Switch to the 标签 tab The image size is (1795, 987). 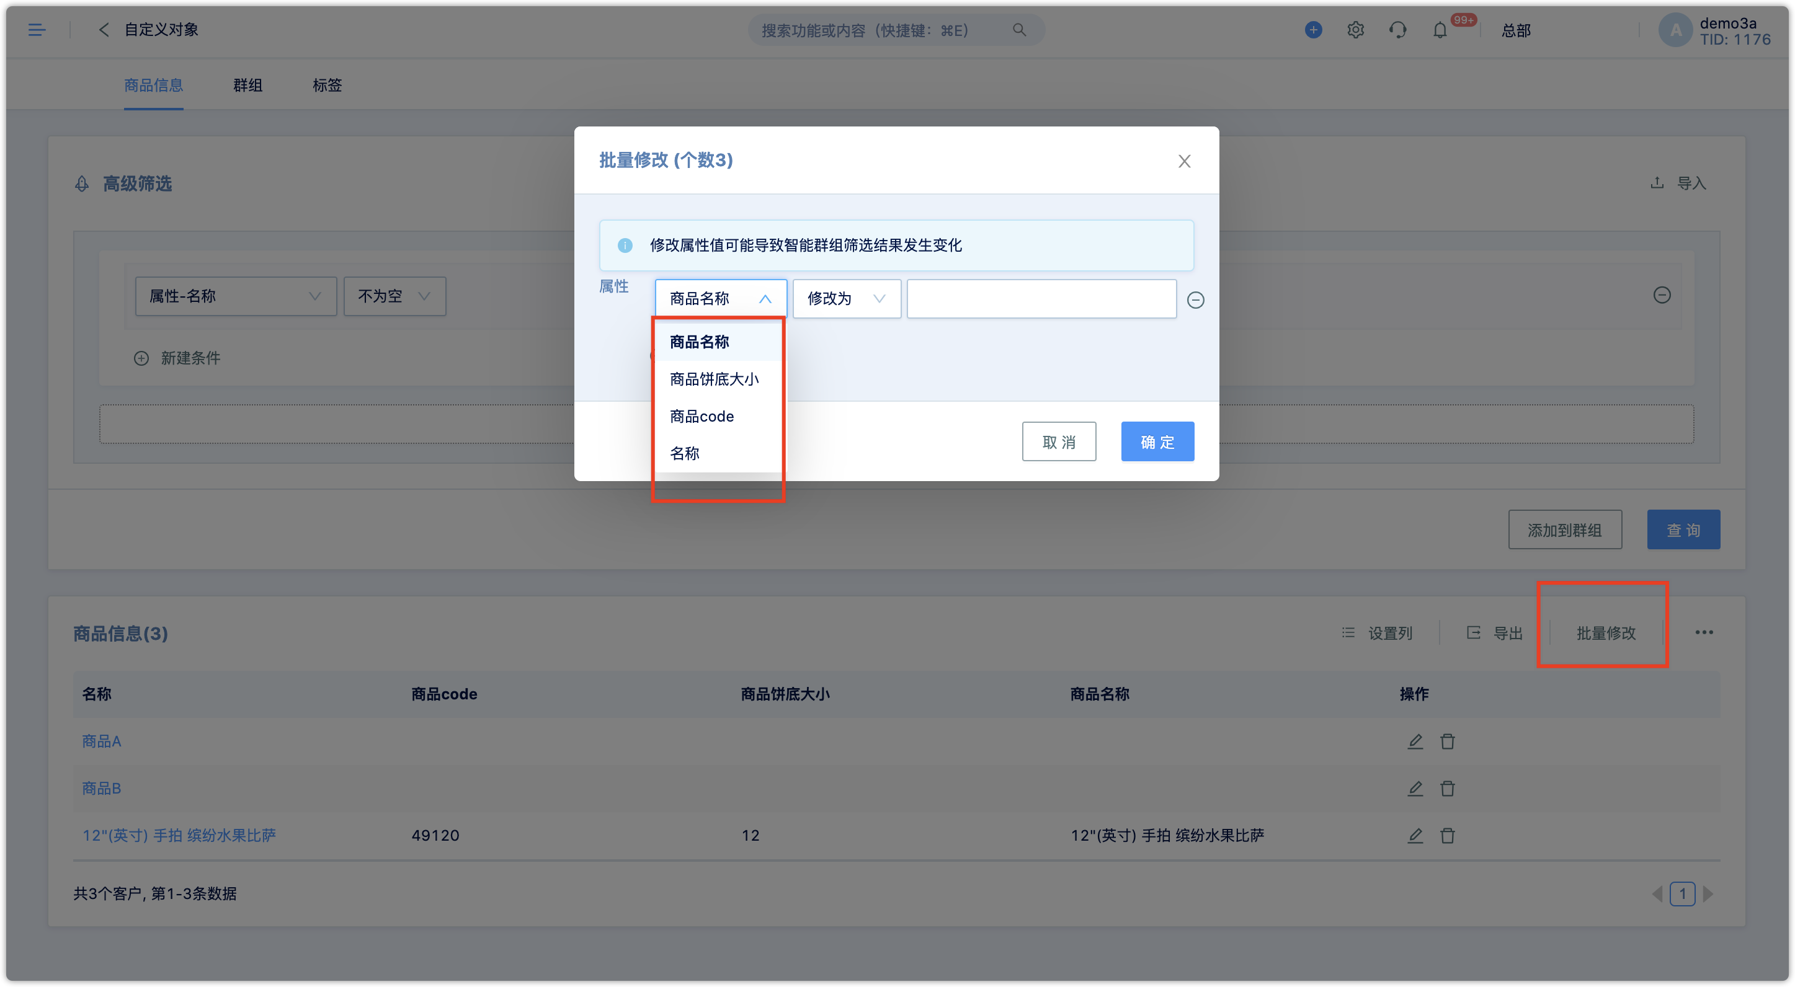[x=327, y=85]
